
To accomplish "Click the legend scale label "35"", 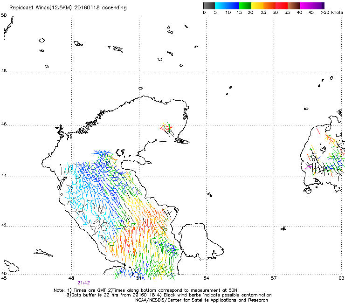I will pyautogui.click(x=287, y=13).
